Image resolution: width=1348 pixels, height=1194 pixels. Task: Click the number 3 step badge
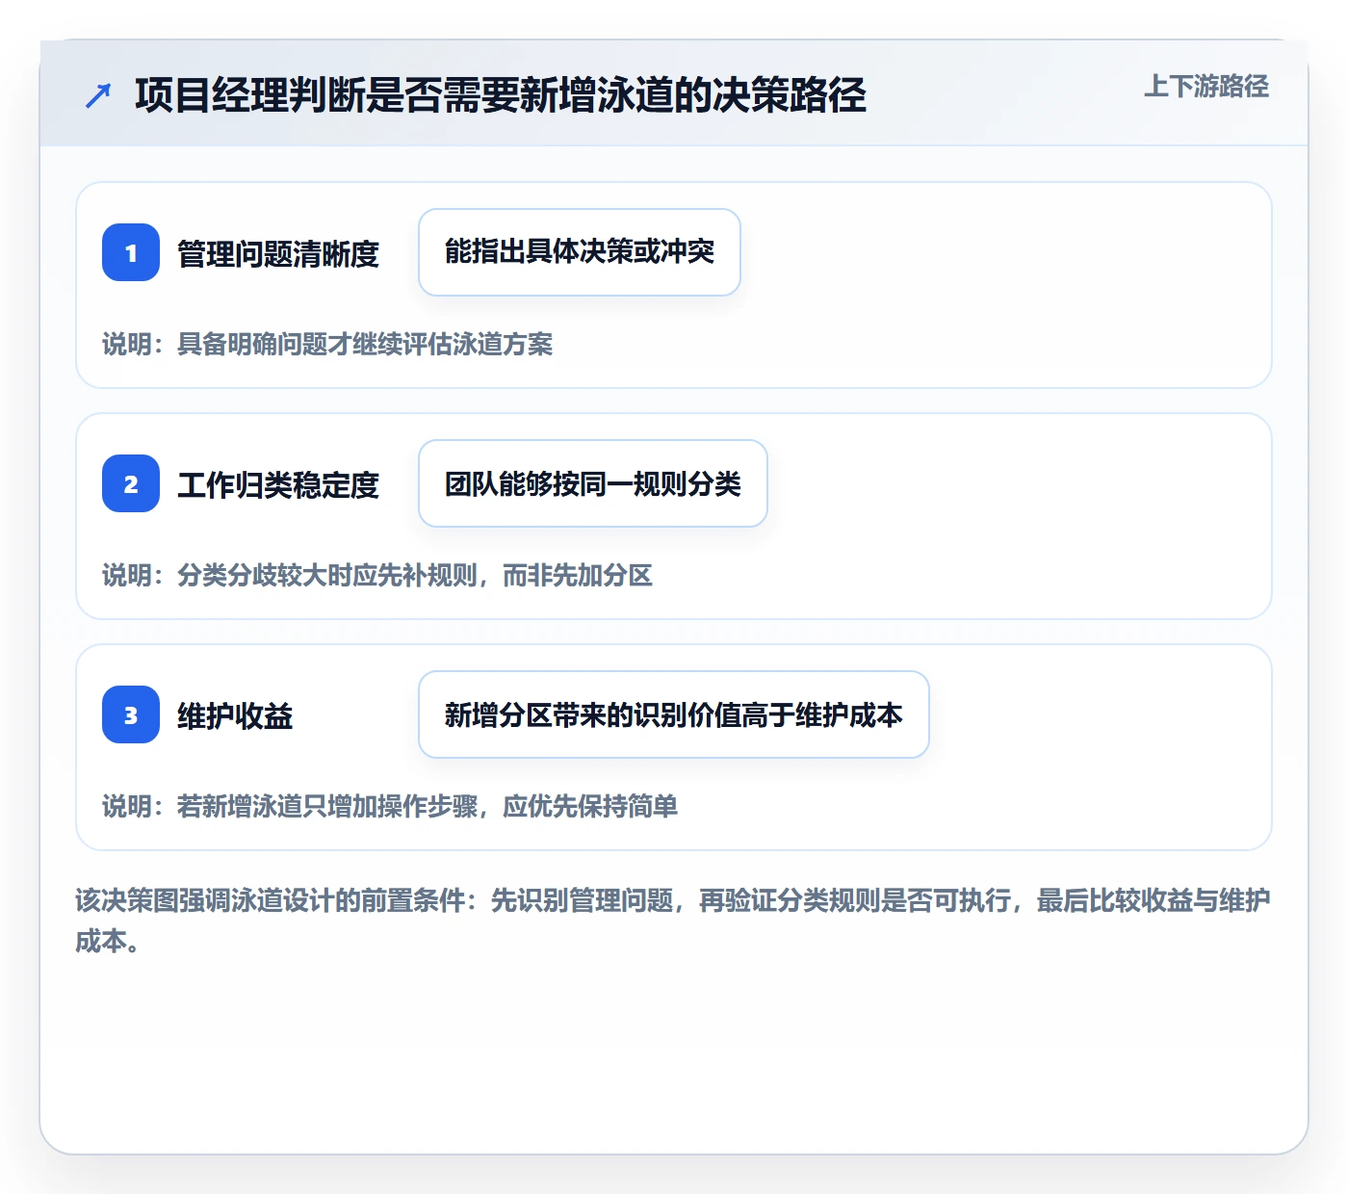131,714
